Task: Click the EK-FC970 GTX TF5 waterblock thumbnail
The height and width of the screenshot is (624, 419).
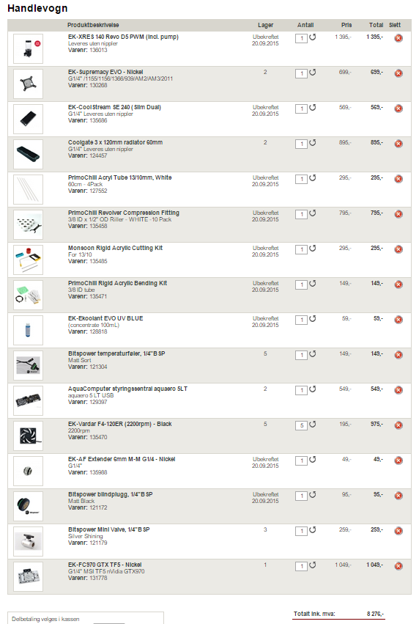Action: click(x=28, y=576)
